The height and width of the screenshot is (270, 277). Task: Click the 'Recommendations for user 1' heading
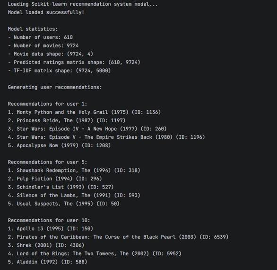(48, 104)
